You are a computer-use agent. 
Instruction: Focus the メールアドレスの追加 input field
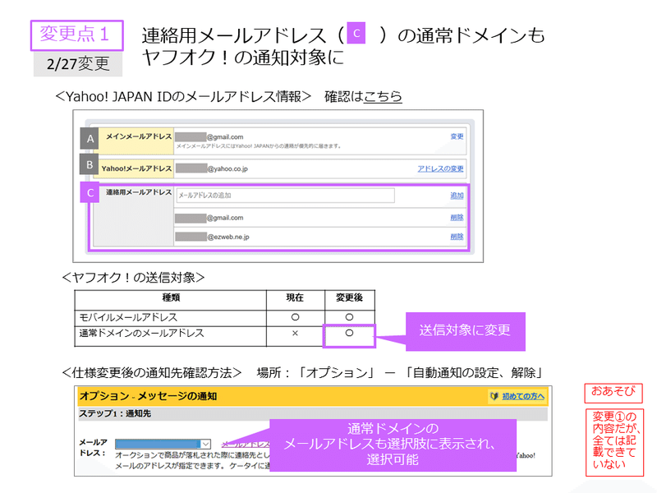click(x=285, y=196)
